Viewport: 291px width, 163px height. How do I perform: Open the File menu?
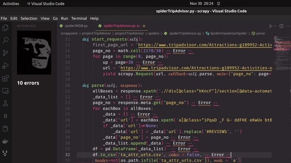point(4,19)
